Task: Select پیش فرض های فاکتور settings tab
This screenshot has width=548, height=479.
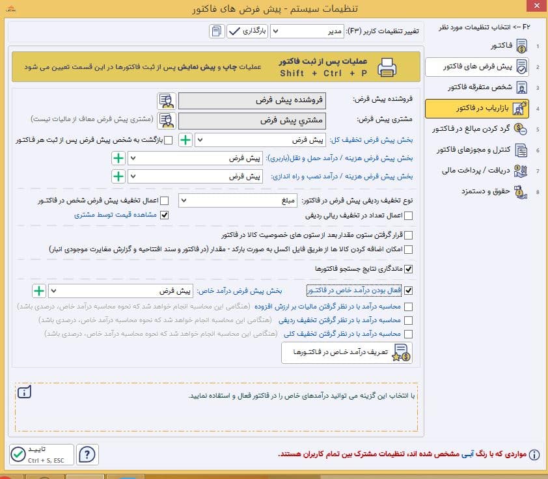Action: [x=477, y=67]
